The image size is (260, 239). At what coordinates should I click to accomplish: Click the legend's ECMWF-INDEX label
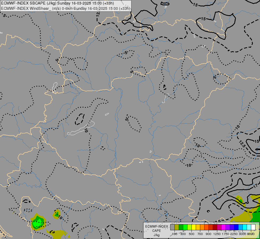point(157,227)
